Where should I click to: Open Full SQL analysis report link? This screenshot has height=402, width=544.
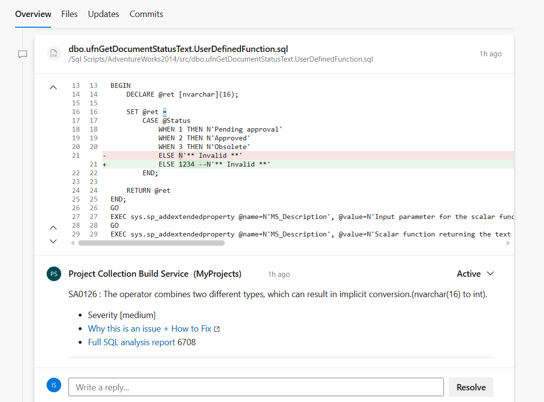click(x=132, y=342)
